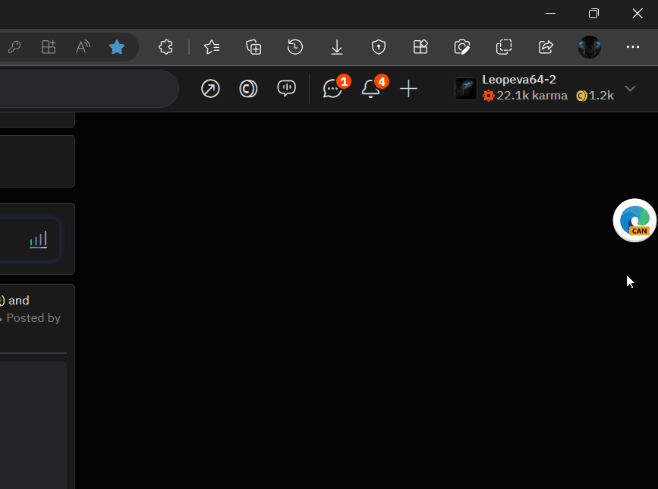Image resolution: width=658 pixels, height=489 pixels.
Task: Open chat messages with 1 notification
Action: 332,89
